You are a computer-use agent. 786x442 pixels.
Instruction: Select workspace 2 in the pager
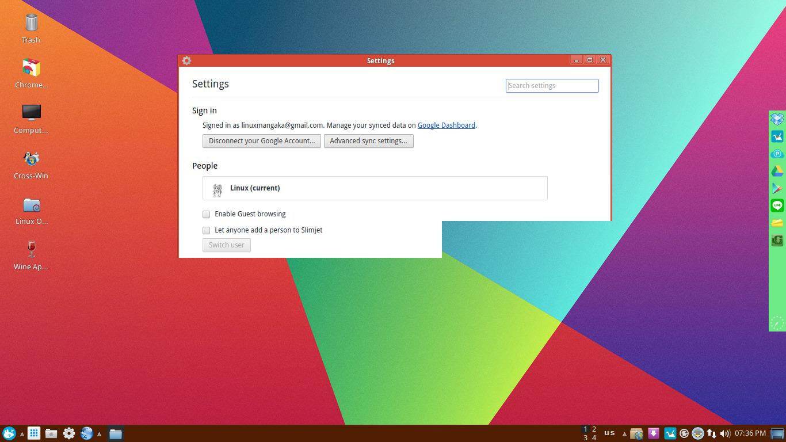click(593, 429)
